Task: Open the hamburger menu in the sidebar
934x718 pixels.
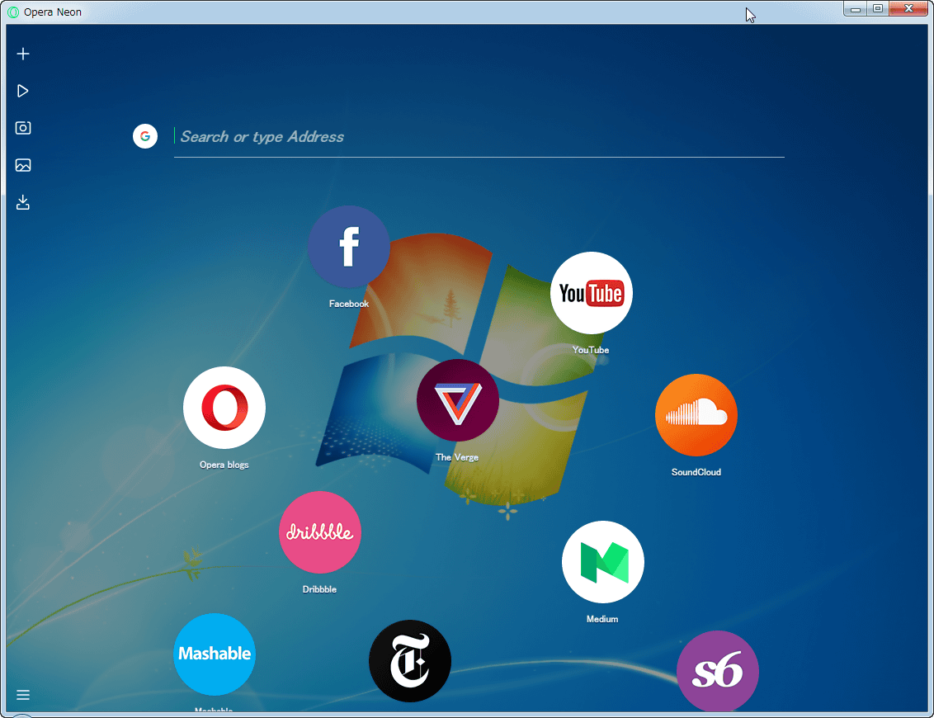Action: (x=23, y=695)
